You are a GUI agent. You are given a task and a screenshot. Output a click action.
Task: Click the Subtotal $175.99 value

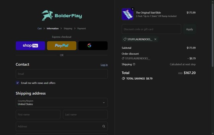click(191, 48)
